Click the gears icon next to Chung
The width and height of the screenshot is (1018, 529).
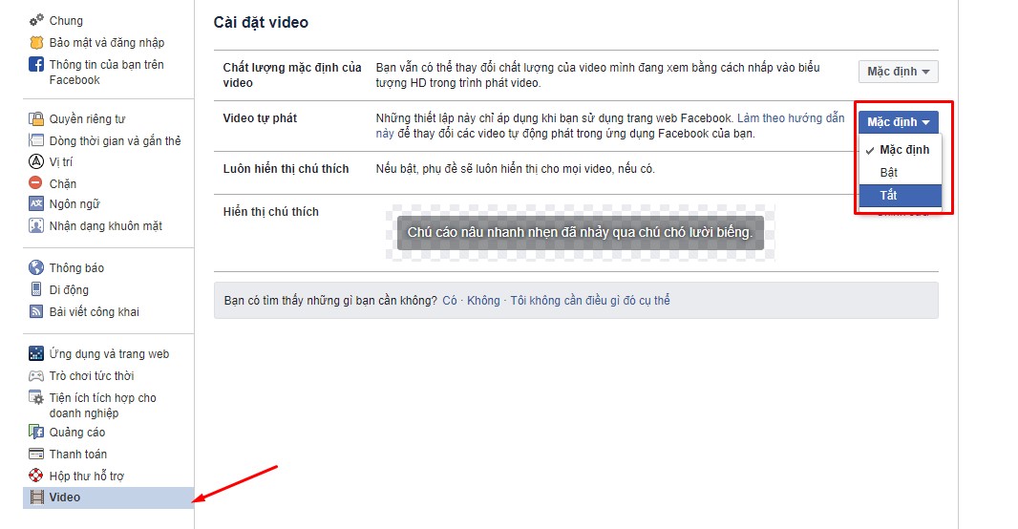36,20
